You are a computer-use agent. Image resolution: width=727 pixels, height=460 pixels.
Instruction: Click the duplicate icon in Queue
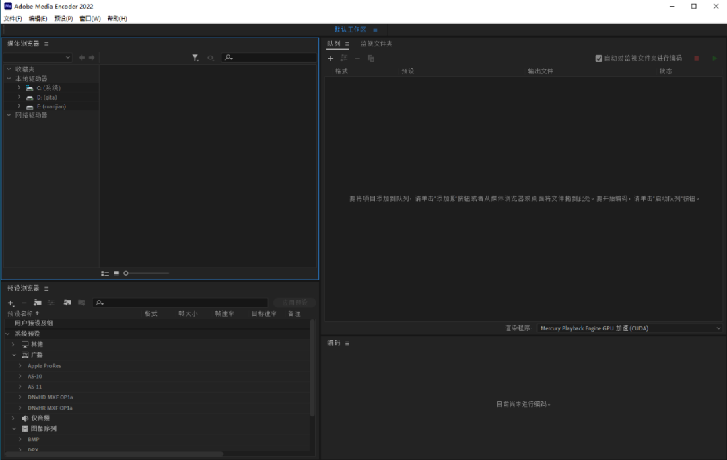[371, 59]
